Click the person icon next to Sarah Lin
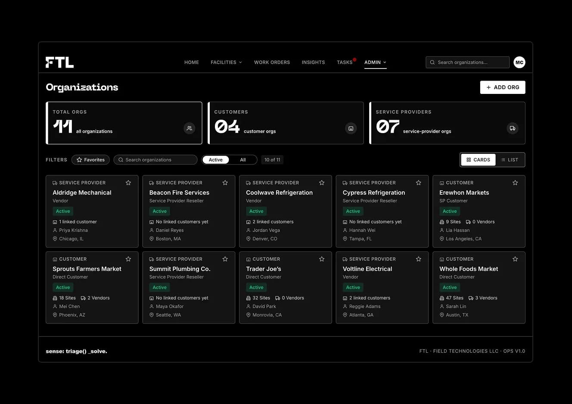The width and height of the screenshot is (572, 404). point(441,307)
